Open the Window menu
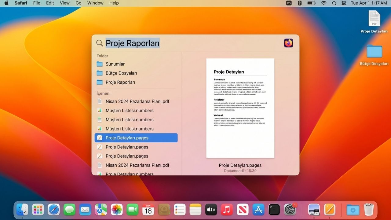391x220 pixels. (x=95, y=3)
